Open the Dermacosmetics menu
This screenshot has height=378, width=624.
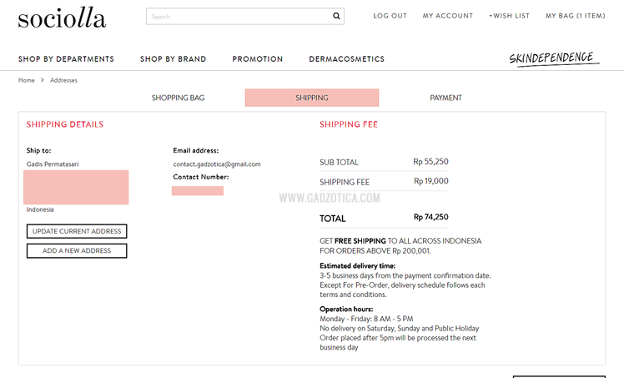pyautogui.click(x=347, y=59)
